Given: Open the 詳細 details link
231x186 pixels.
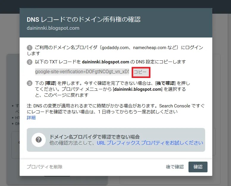Looking at the screenshot, I should pos(31,118).
